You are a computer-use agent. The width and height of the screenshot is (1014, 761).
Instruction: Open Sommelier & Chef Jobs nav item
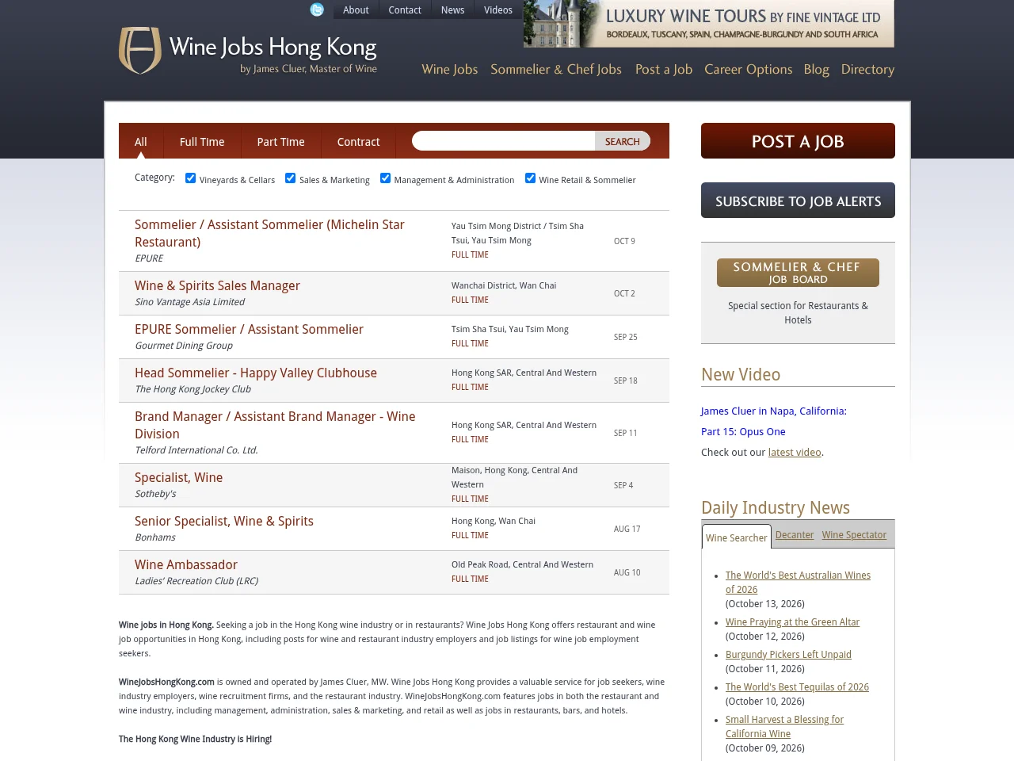pos(556,70)
